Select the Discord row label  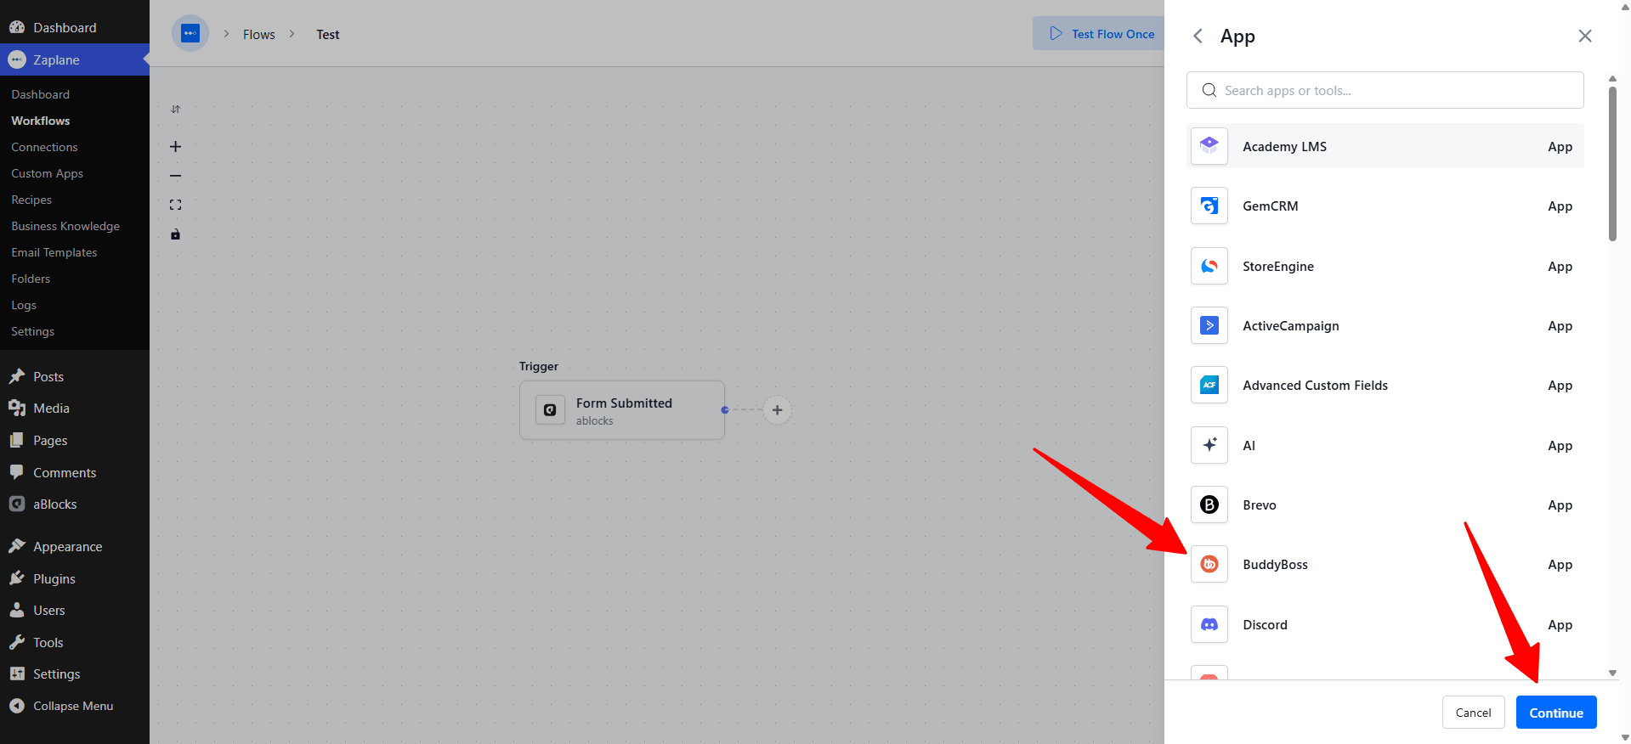pos(1265,624)
